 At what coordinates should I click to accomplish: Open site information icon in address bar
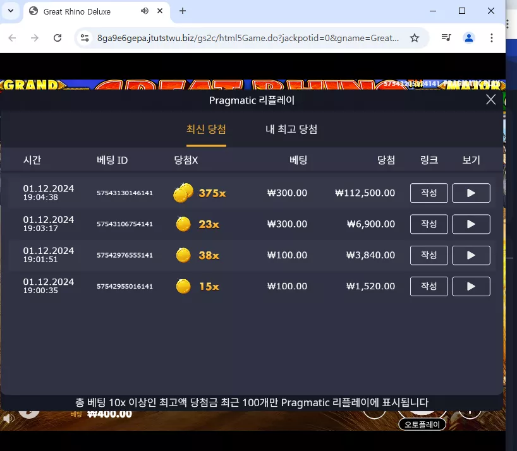[85, 38]
